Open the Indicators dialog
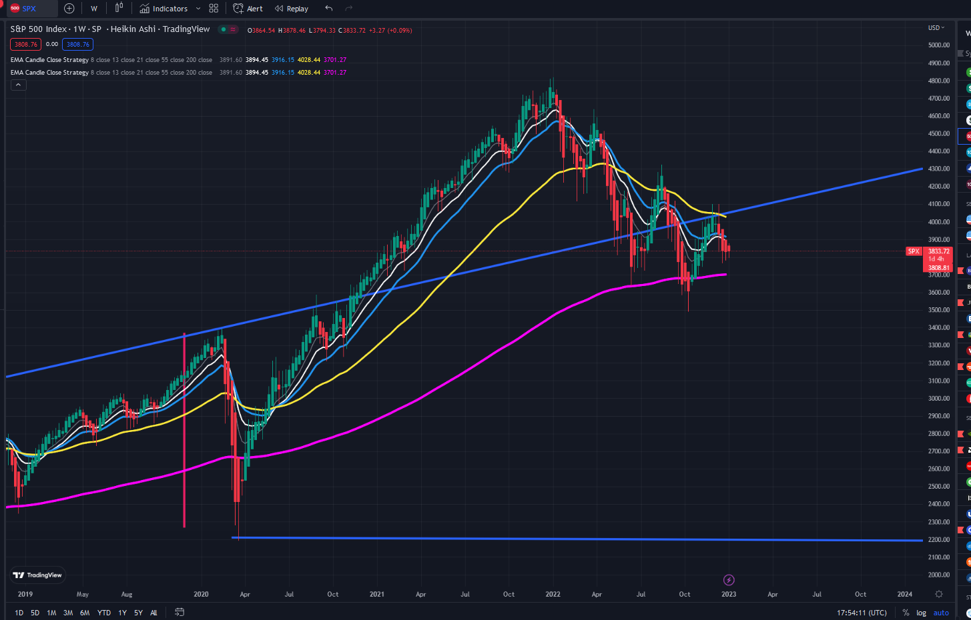The width and height of the screenshot is (971, 620). click(x=164, y=9)
